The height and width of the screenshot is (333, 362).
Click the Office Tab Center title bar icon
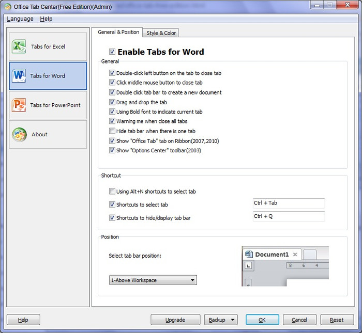point(7,6)
